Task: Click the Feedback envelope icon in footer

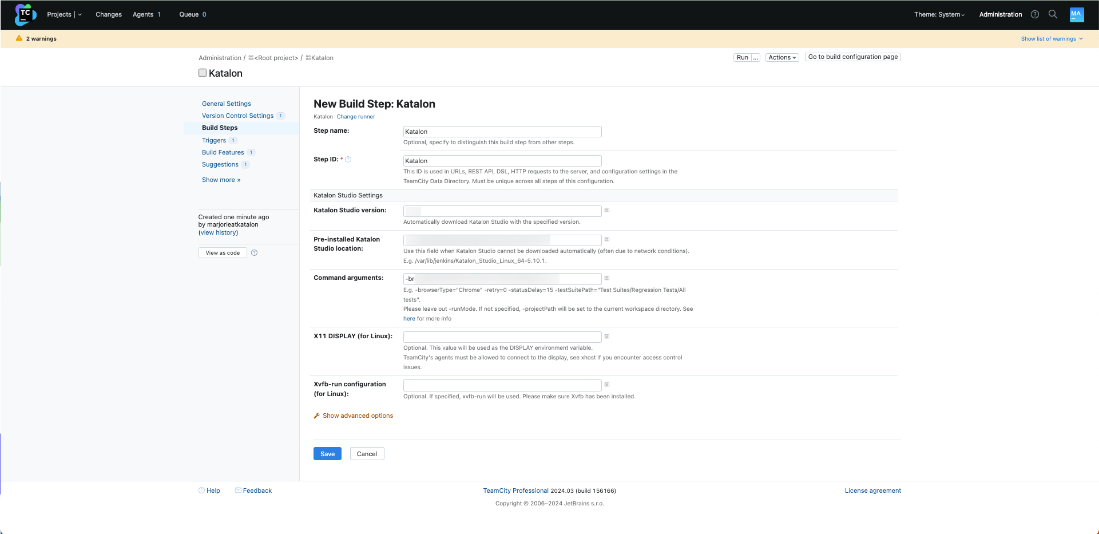Action: coord(238,491)
